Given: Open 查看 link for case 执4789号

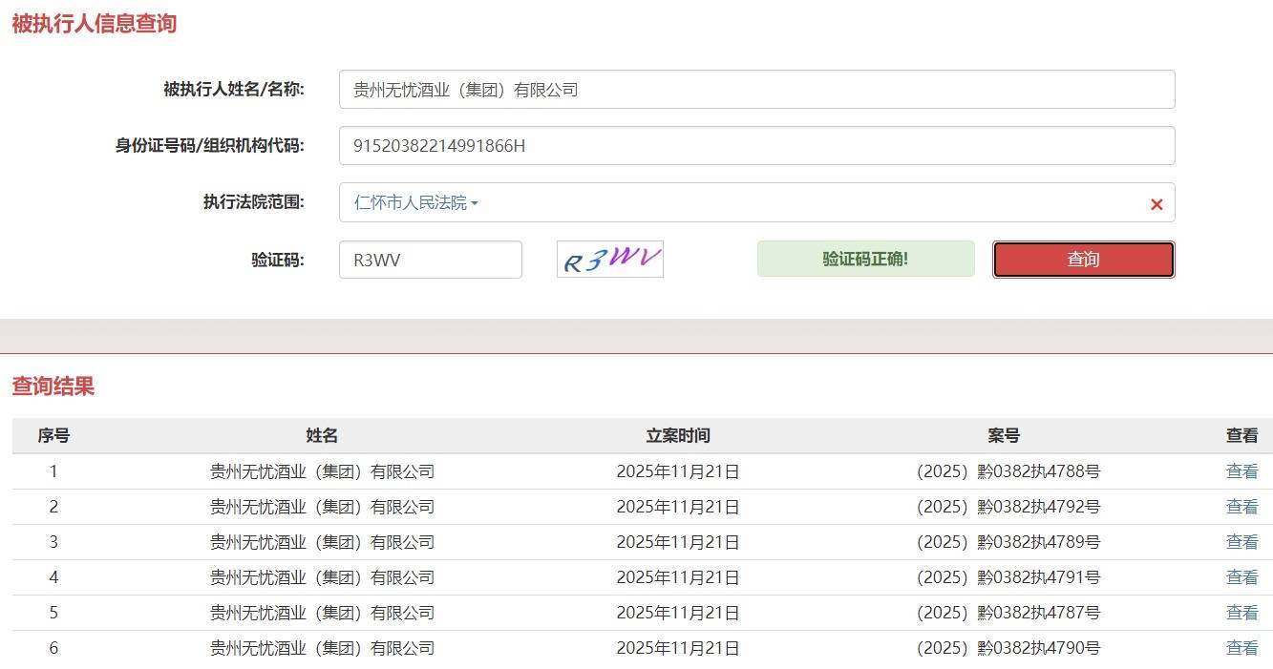Looking at the screenshot, I should pos(1241,542).
